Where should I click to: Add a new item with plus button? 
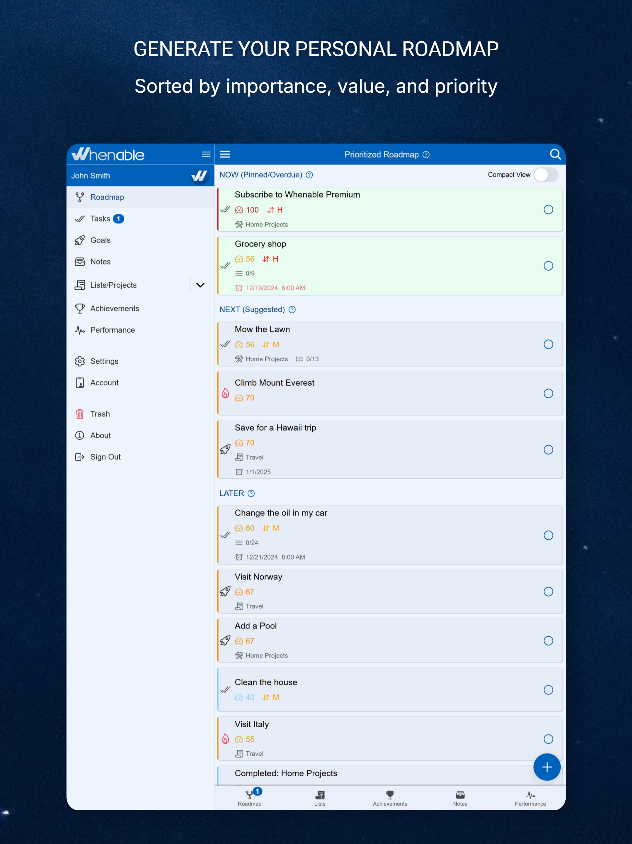point(547,767)
